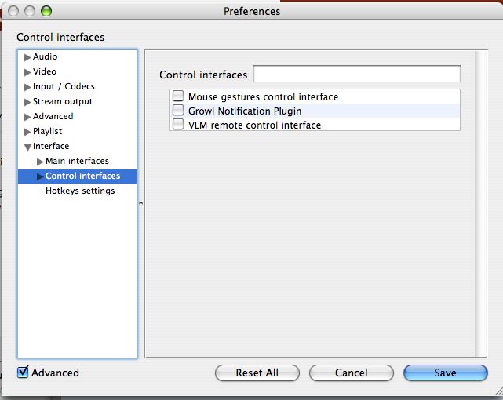The width and height of the screenshot is (503, 400).
Task: Click the Reset All button
Action: click(257, 373)
